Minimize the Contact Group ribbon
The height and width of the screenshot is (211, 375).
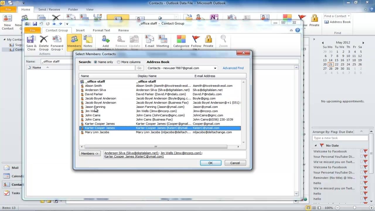(x=291, y=30)
